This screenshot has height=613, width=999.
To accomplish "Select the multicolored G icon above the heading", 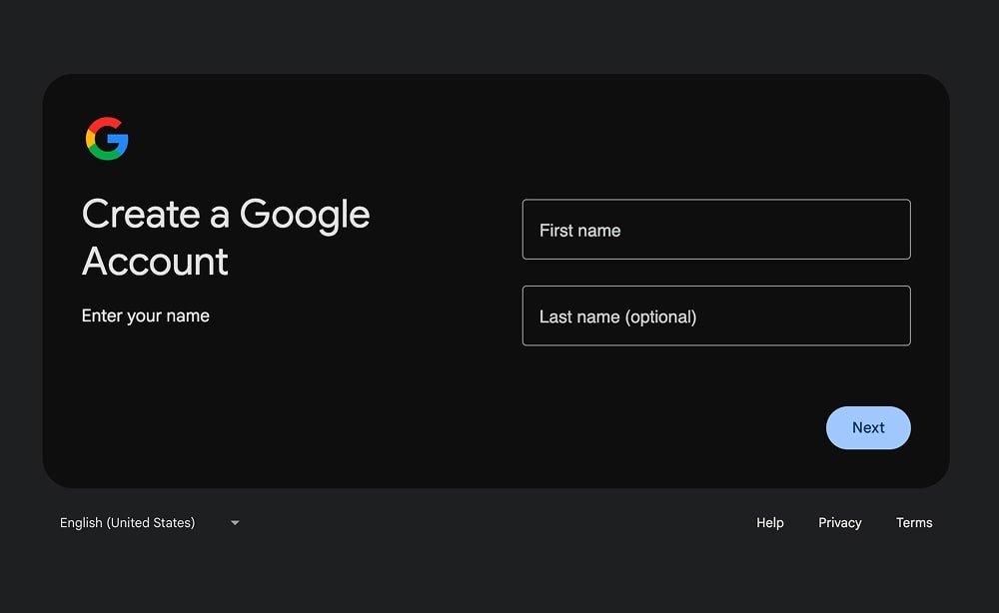I will click(x=107, y=138).
